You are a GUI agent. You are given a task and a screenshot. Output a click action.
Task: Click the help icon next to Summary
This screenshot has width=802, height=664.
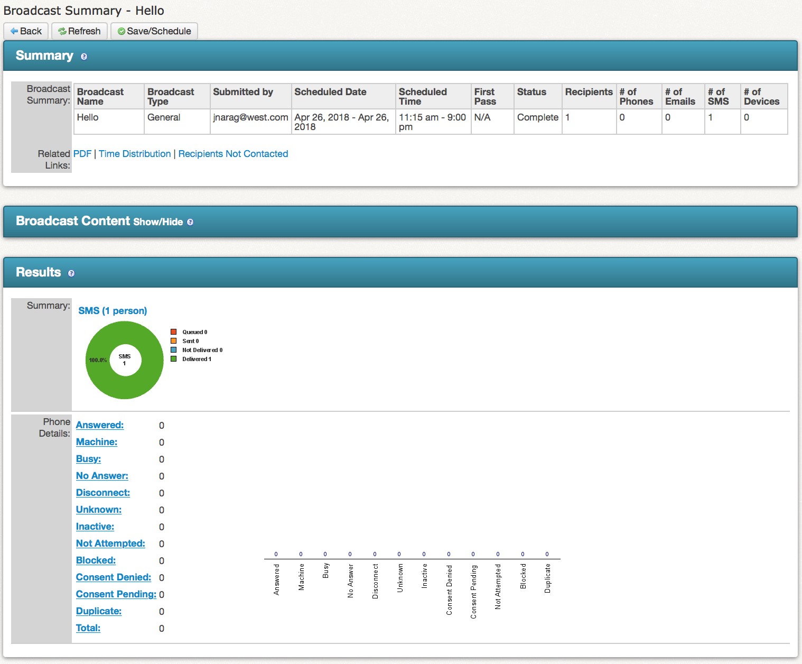coord(84,57)
